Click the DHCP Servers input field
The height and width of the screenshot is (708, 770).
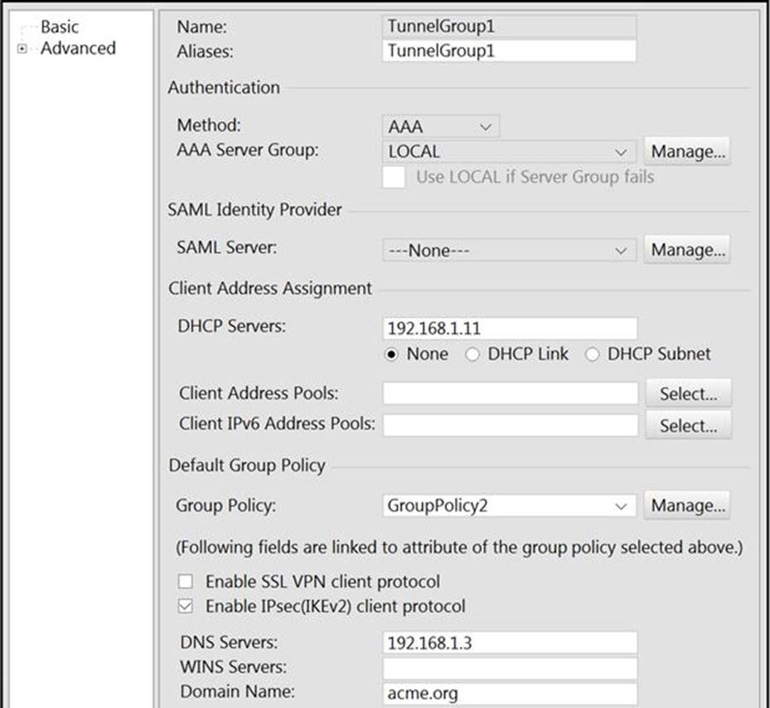[x=510, y=328]
